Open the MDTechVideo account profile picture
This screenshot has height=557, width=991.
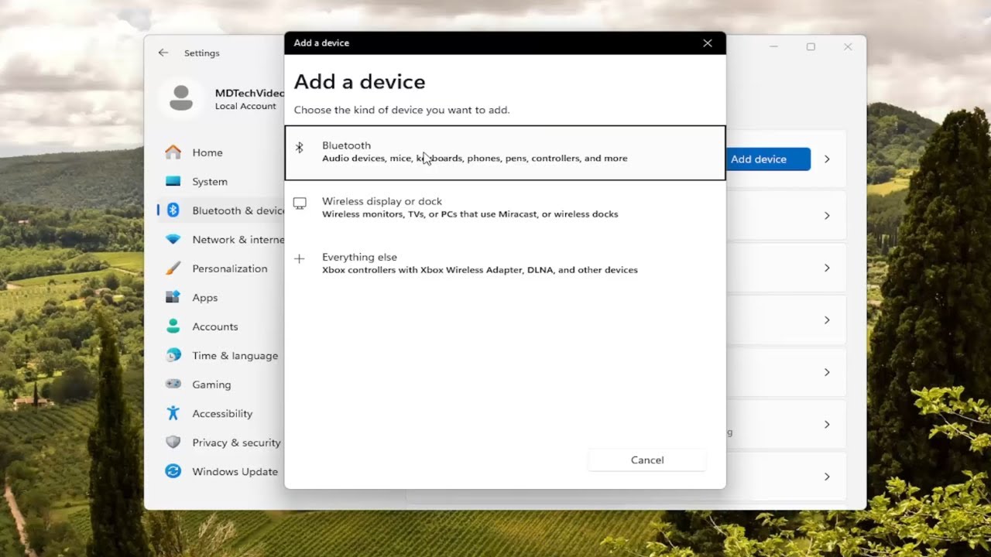click(x=181, y=98)
